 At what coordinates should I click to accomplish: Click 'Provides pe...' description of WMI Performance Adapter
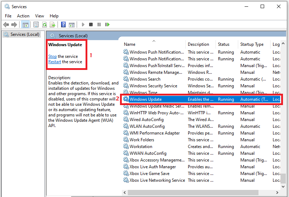[200, 133]
